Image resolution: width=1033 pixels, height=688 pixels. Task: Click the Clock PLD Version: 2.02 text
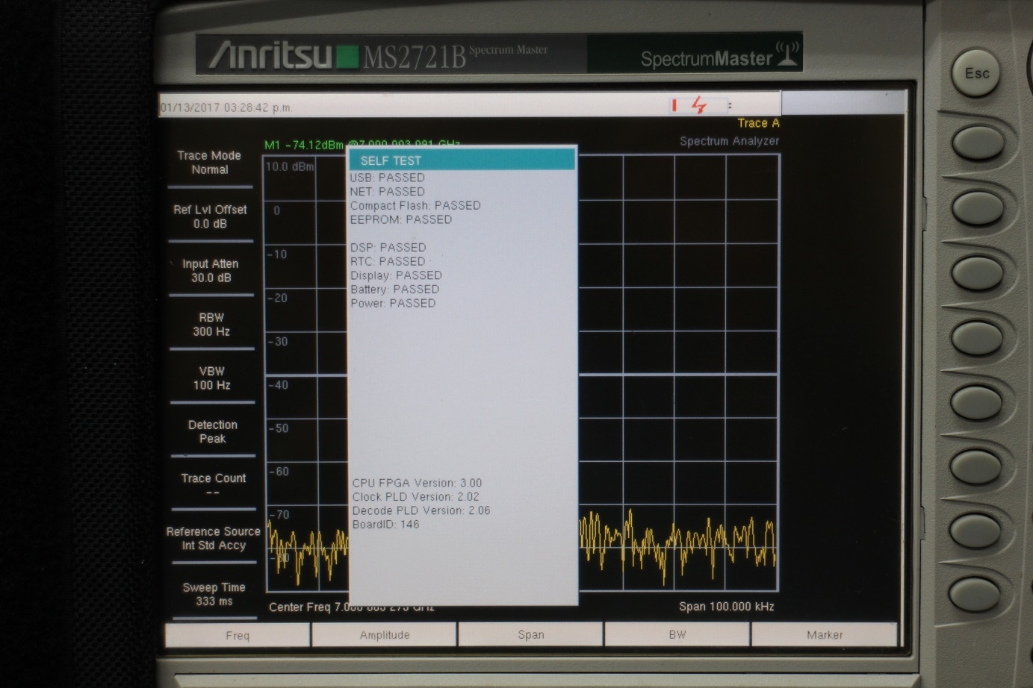pos(416,496)
